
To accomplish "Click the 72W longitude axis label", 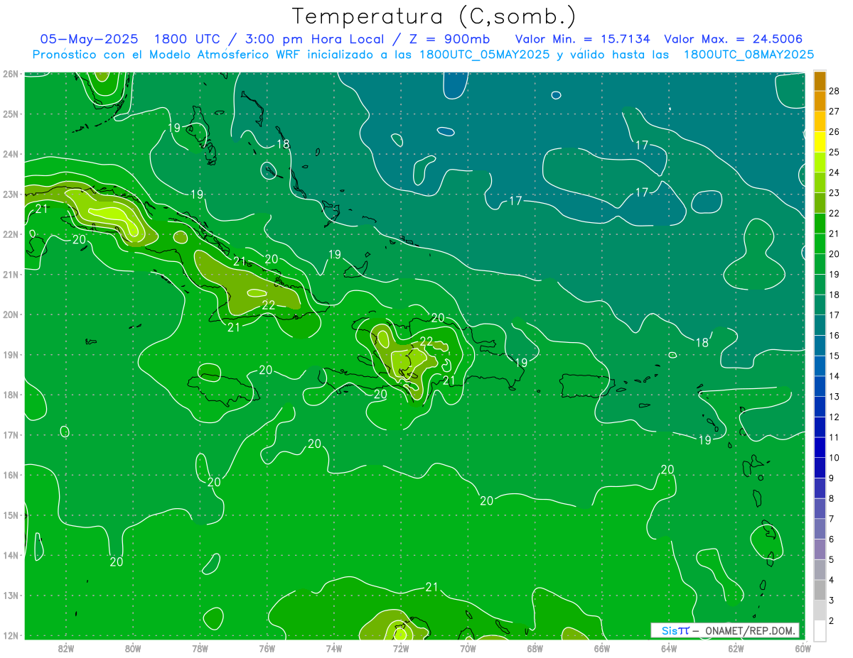I will (401, 648).
